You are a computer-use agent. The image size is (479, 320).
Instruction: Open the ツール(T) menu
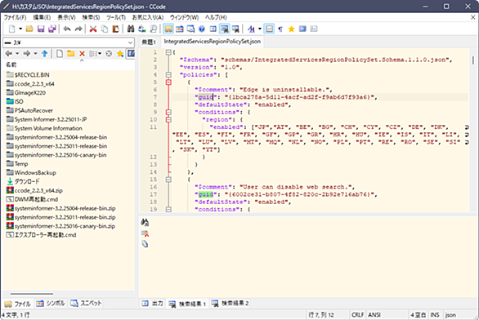pos(116,17)
